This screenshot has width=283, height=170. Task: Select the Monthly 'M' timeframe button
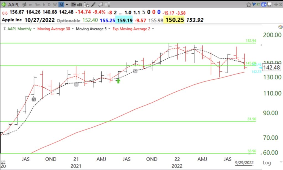click(x=61, y=5)
